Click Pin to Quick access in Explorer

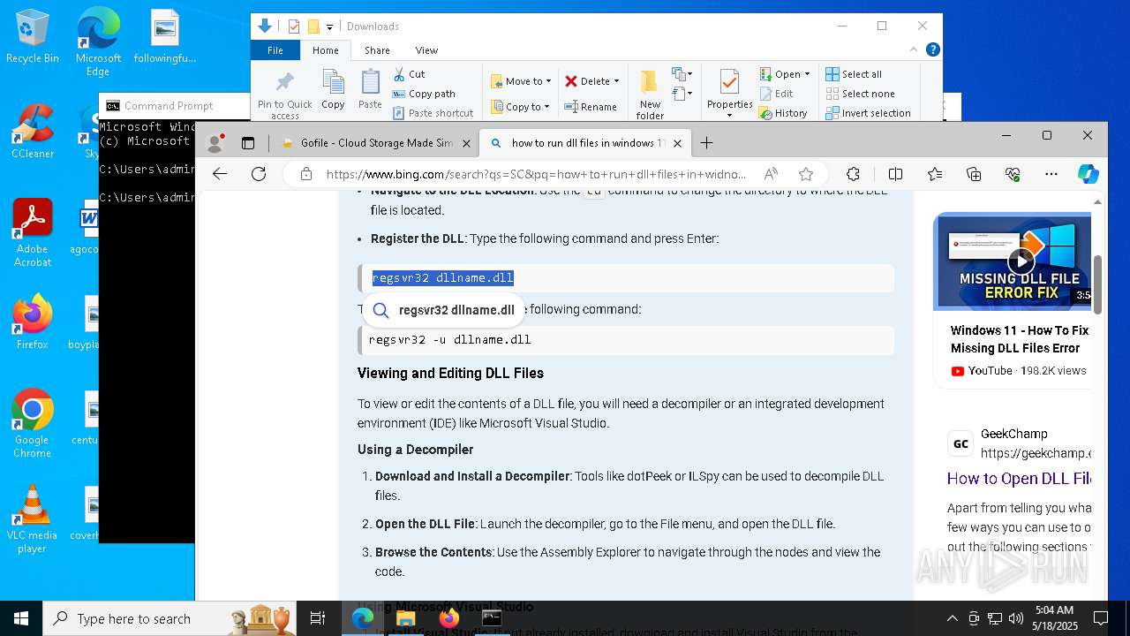(284, 95)
